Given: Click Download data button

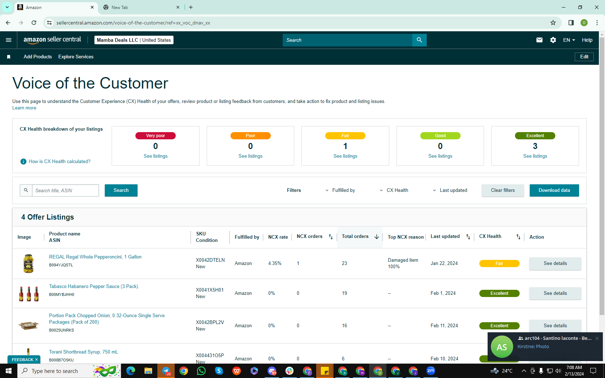Looking at the screenshot, I should pos(554,190).
